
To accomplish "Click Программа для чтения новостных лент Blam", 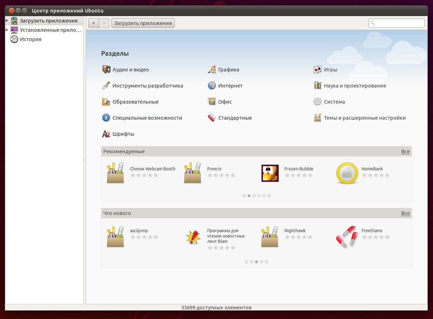I will (x=226, y=236).
